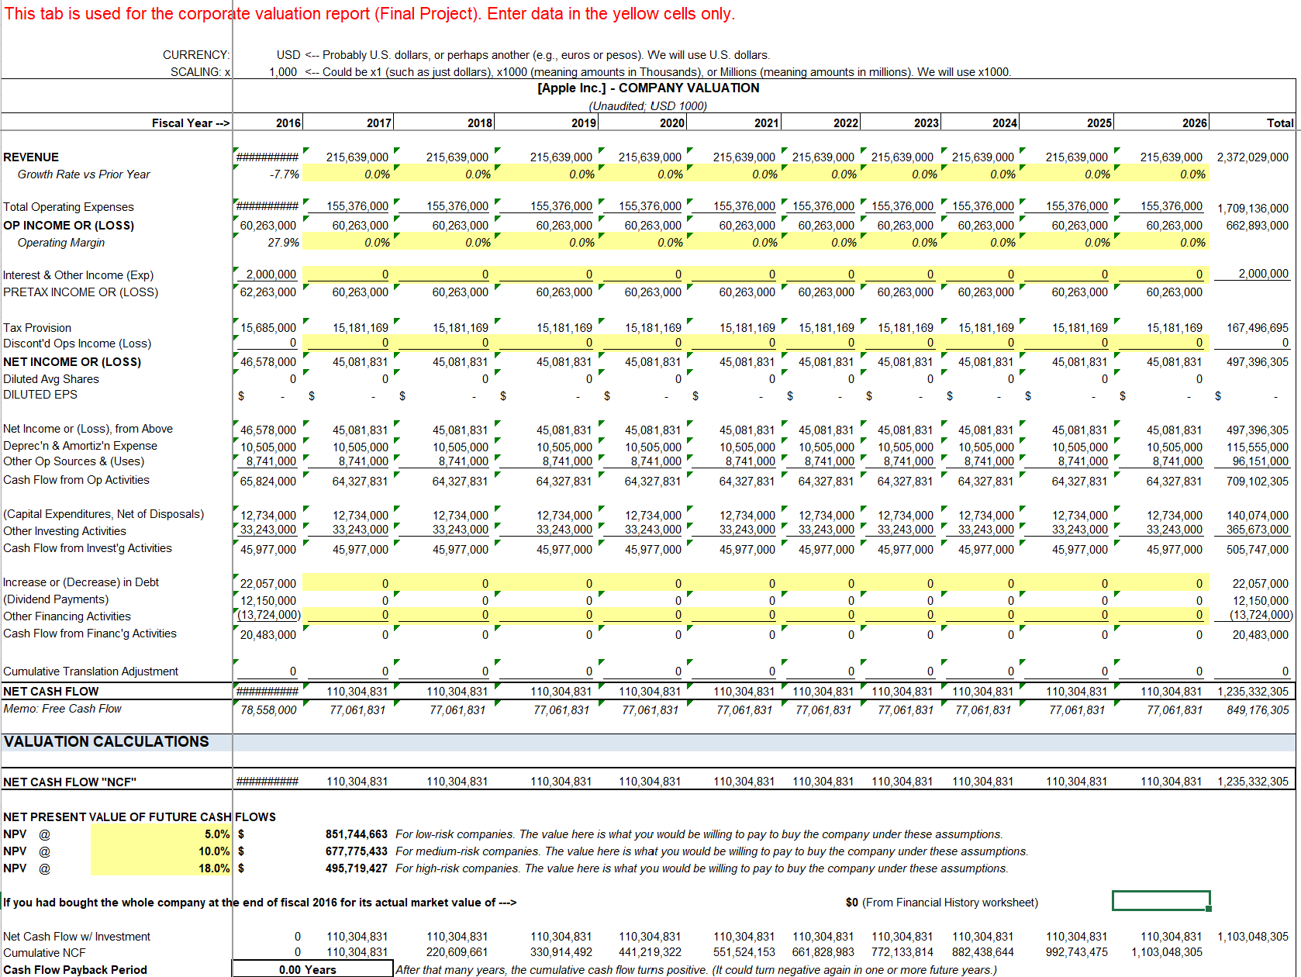Click NET CASH FLOW "NCF" label
The image size is (1301, 977).
click(70, 782)
